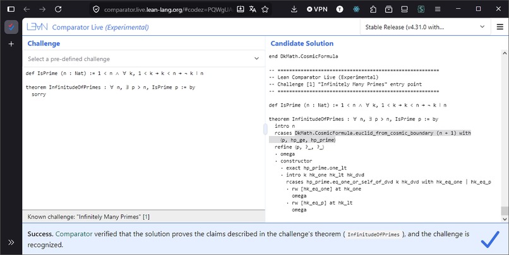This screenshot has width=509, height=255.
Task: Toggle the browser sidebar panel icon
Action: [x=11, y=9]
